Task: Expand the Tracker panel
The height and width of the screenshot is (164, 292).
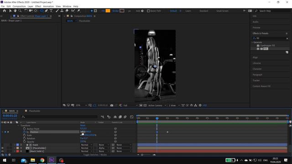Action: [x=256, y=80]
